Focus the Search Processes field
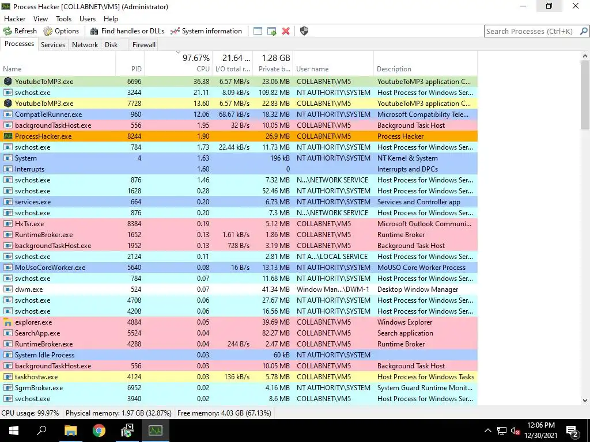The width and height of the screenshot is (590, 442). point(531,31)
